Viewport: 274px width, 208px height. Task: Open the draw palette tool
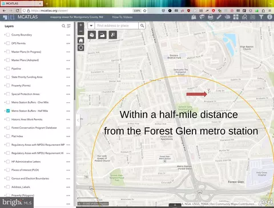click(227, 17)
